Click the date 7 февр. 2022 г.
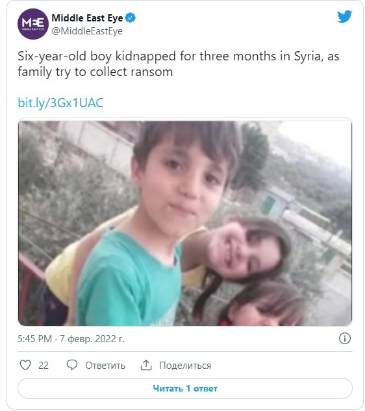The height and width of the screenshot is (411, 365). [92, 339]
